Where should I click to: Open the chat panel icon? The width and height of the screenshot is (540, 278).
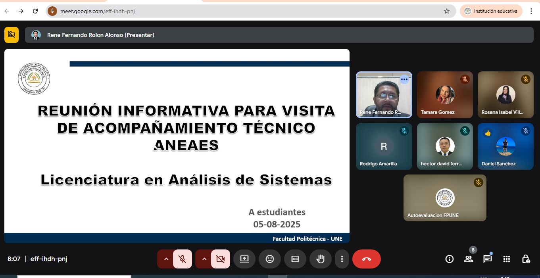pos(487,259)
